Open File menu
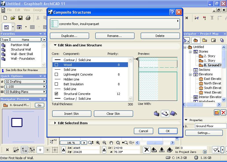Viewport: 227px width, 162px height. click(x=9, y=10)
